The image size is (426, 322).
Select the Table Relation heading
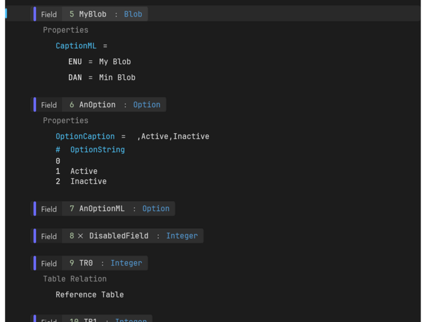[x=75, y=279]
